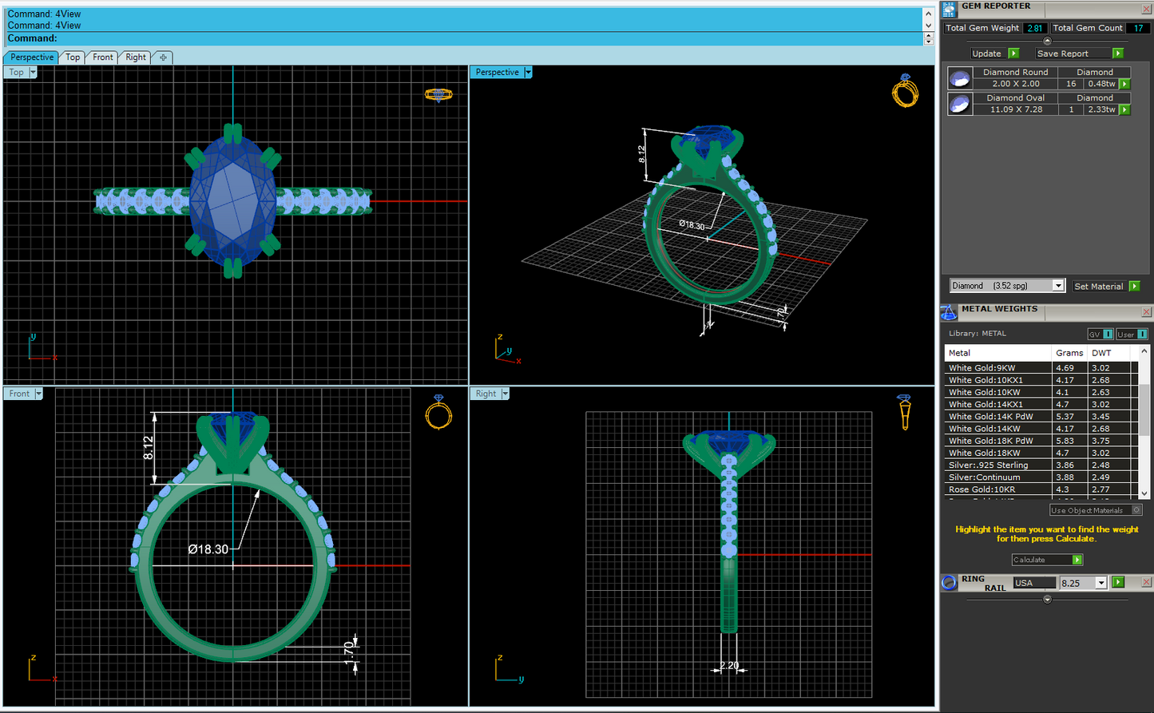
Task: Click Total Gem Weight value 2.81
Action: coord(1035,28)
